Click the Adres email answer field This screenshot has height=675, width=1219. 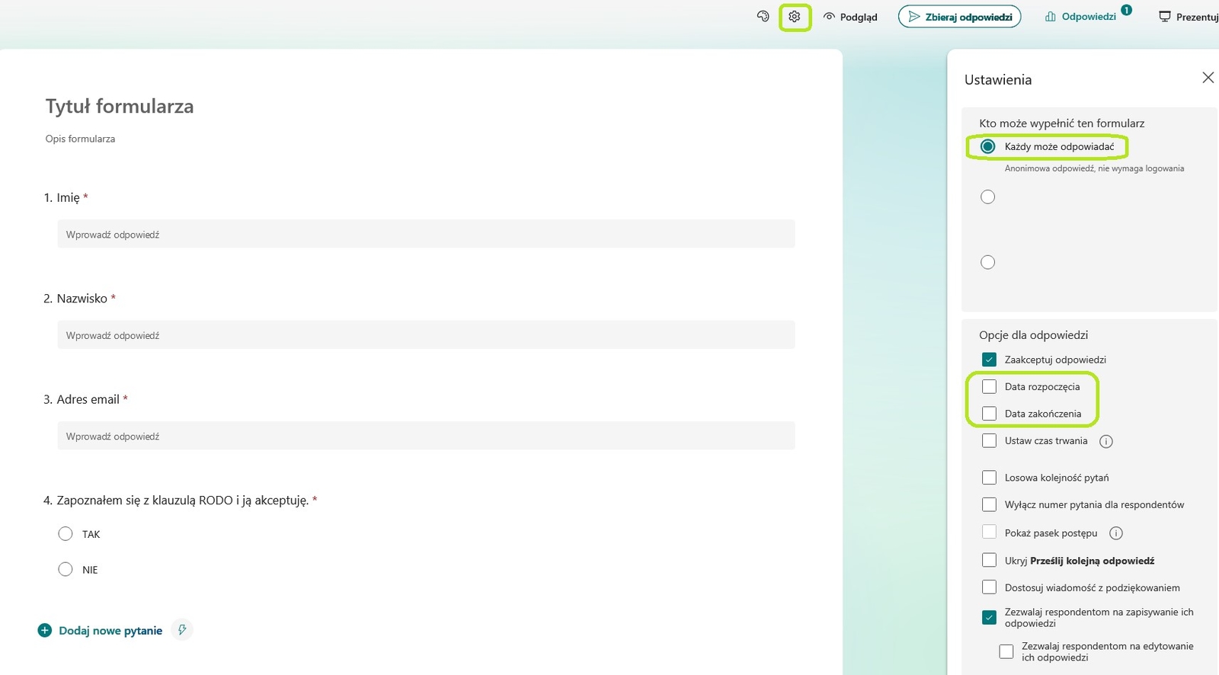[426, 436]
